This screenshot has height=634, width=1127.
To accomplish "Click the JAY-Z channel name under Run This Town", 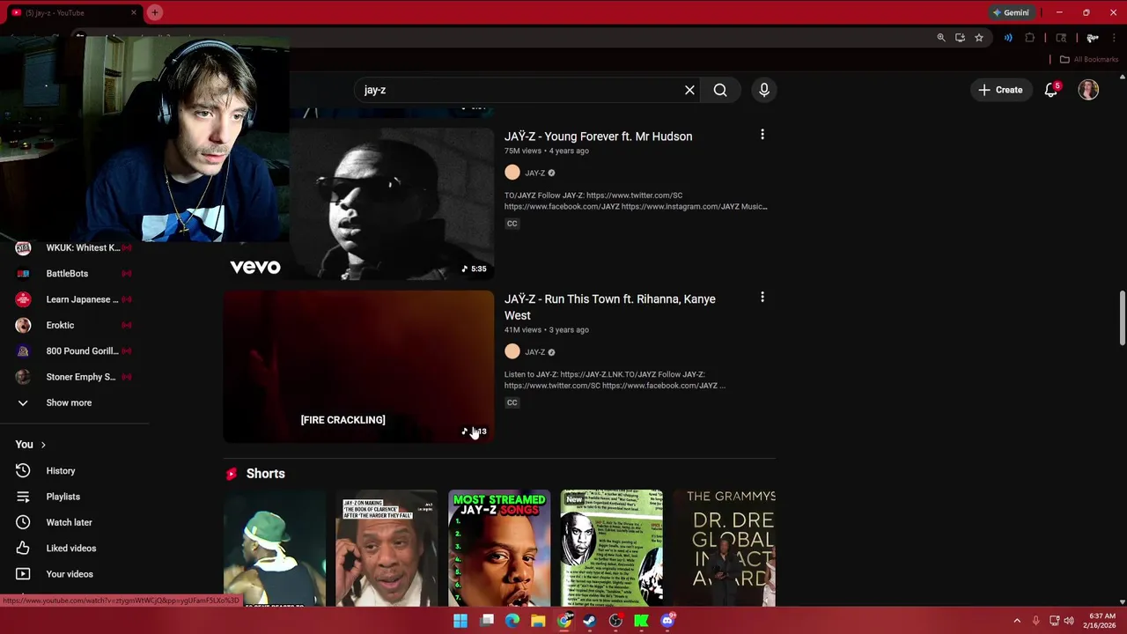I will coord(534,352).
